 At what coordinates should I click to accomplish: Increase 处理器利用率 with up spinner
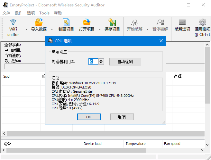(101, 60)
